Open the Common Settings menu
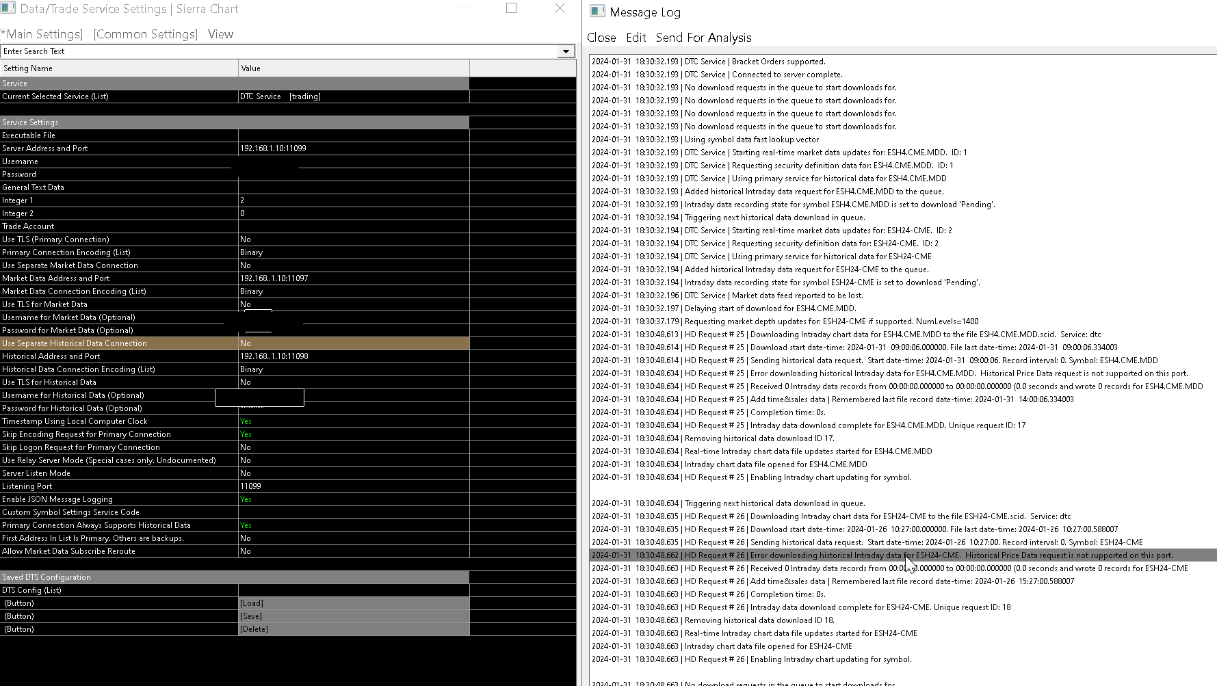 click(x=146, y=34)
